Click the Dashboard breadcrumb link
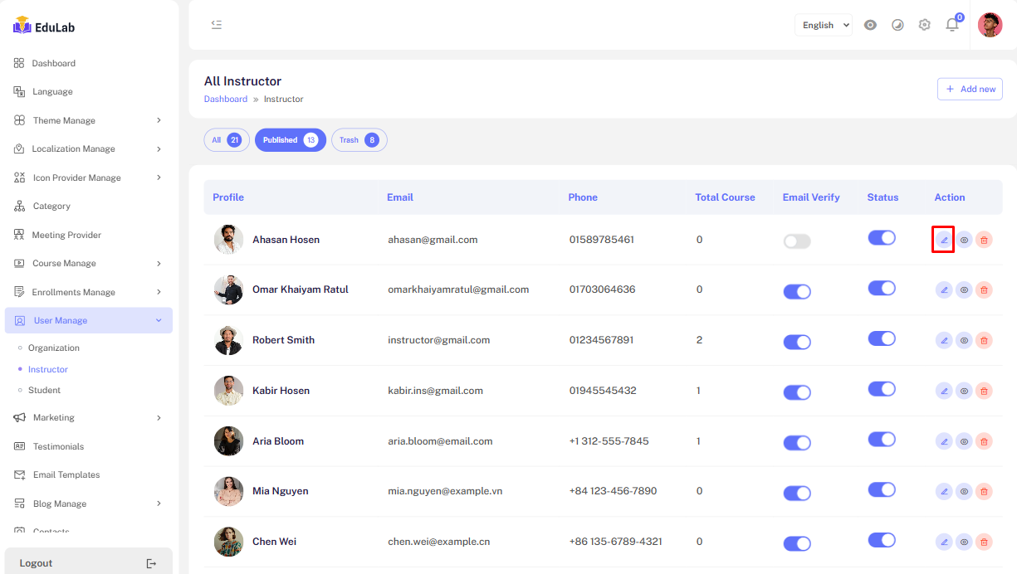1017x574 pixels. (226, 99)
